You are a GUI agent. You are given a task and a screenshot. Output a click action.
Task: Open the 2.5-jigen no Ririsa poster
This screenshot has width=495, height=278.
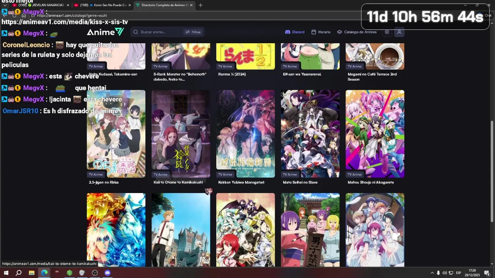pos(116,134)
